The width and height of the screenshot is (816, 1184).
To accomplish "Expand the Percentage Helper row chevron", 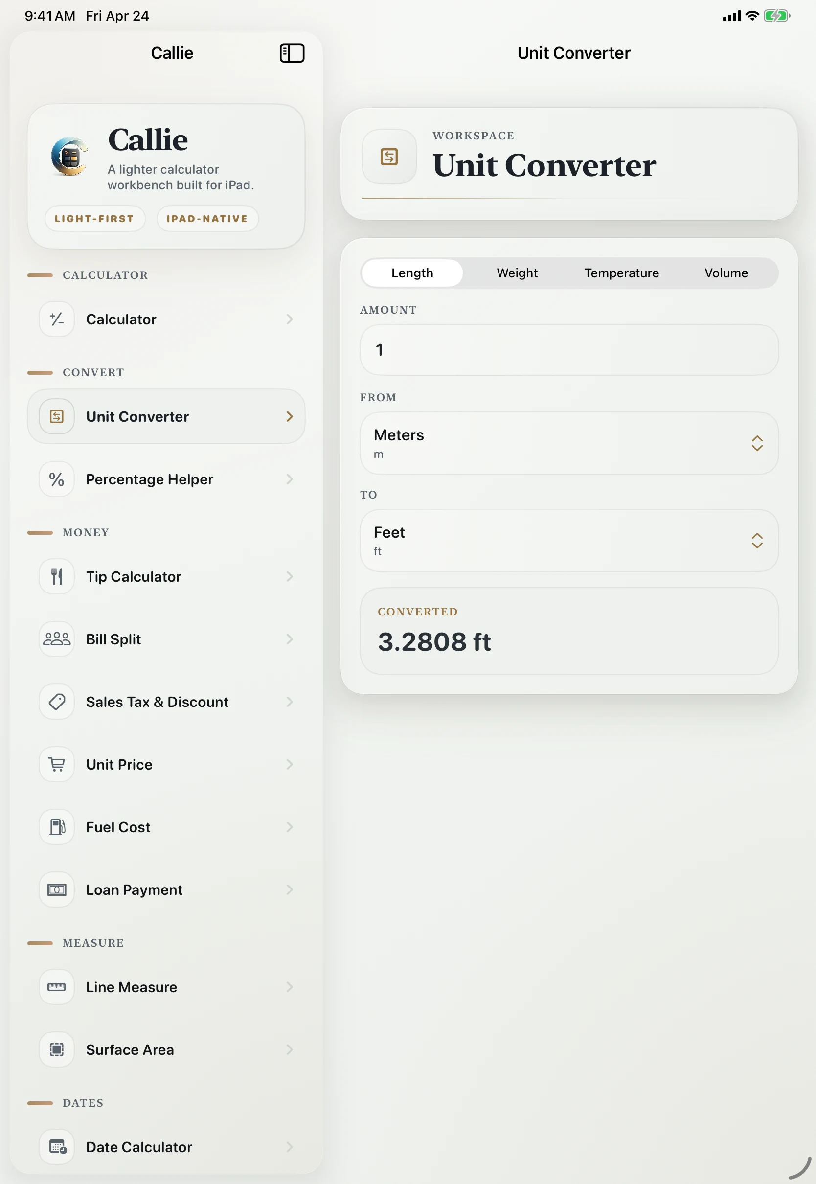I will click(x=290, y=479).
